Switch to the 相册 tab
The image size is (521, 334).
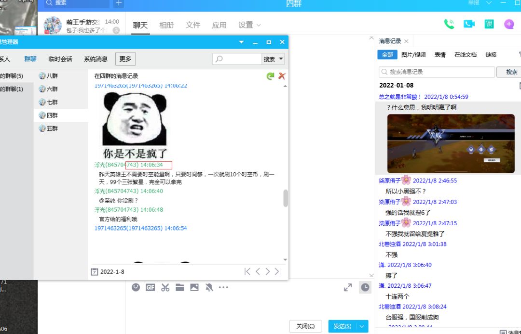(x=166, y=25)
